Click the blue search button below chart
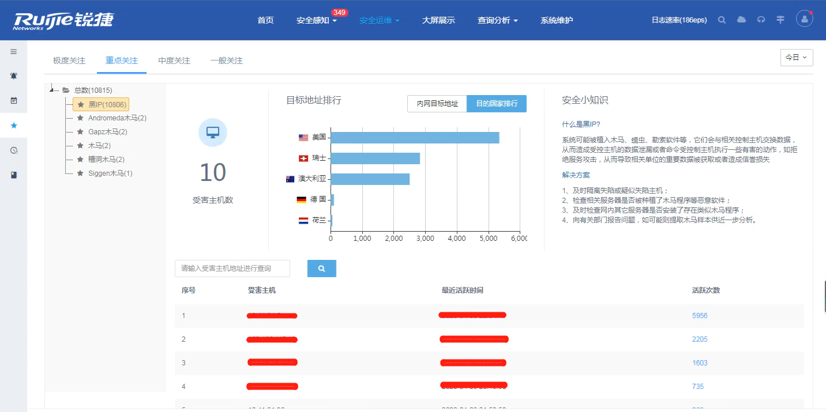The height and width of the screenshot is (412, 826). coord(321,269)
